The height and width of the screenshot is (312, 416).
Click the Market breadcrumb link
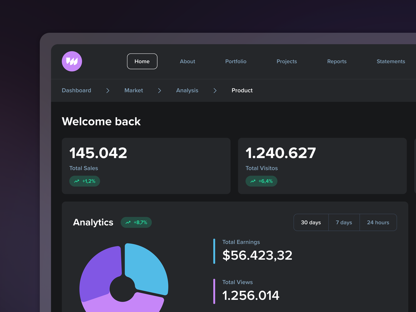134,90
